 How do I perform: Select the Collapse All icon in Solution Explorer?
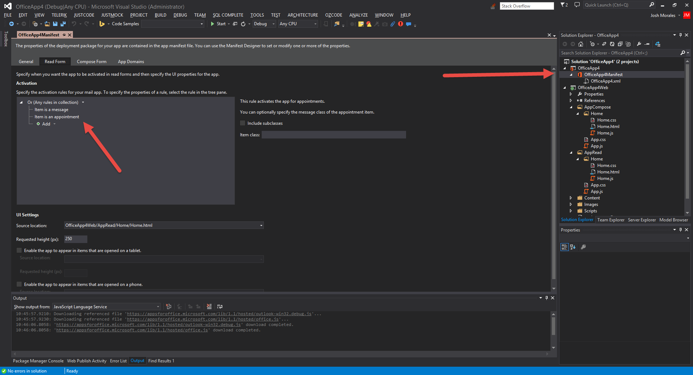click(x=620, y=44)
